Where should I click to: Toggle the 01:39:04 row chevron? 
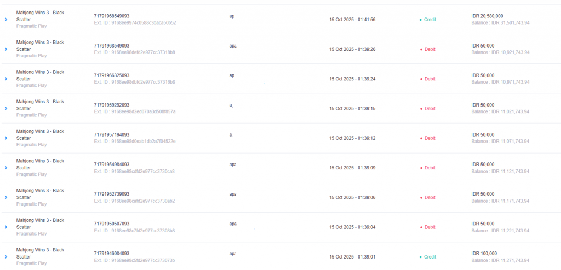(6, 227)
